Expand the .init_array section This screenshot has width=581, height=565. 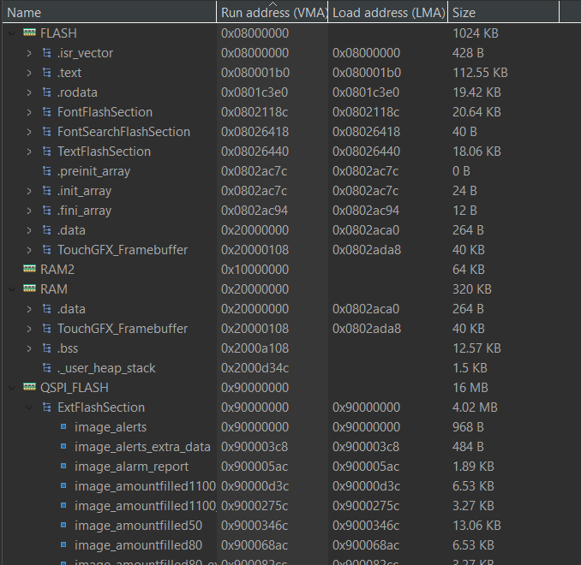point(29,191)
